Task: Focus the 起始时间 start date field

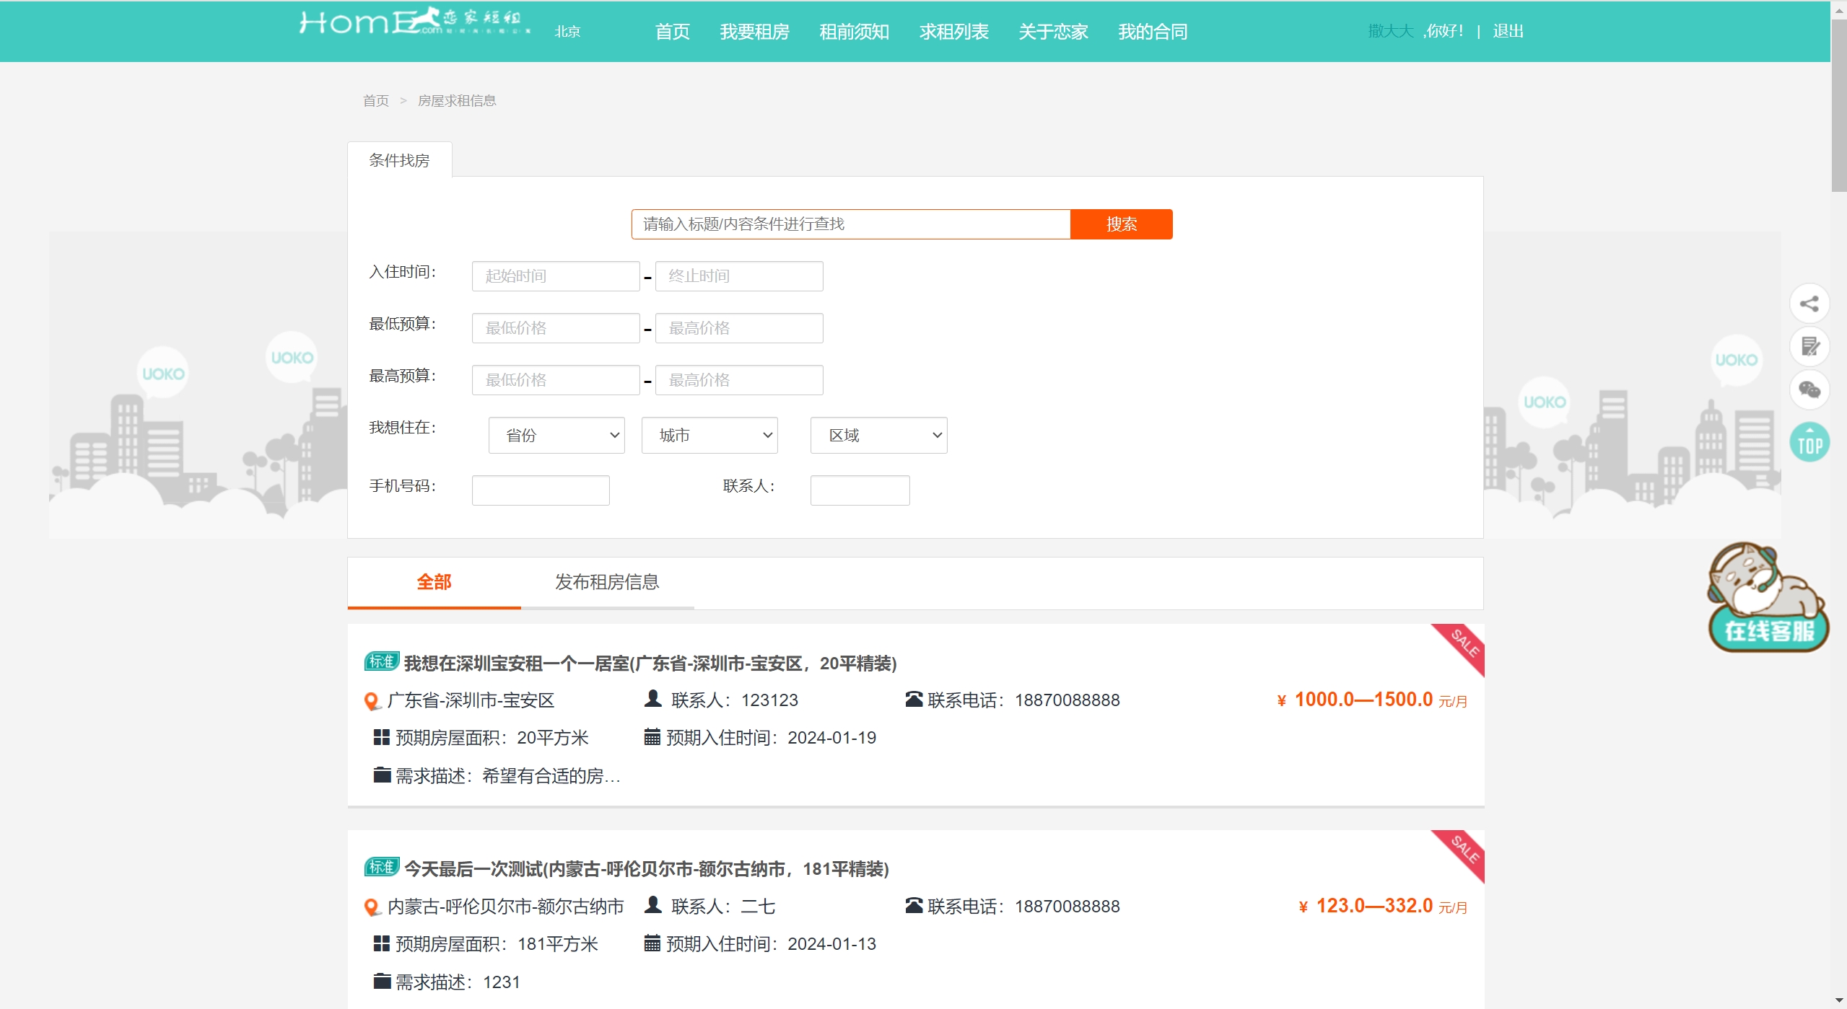Action: pyautogui.click(x=555, y=276)
